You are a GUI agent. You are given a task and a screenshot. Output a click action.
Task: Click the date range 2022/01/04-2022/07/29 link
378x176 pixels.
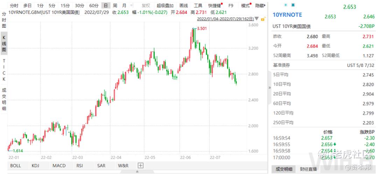click(225, 19)
